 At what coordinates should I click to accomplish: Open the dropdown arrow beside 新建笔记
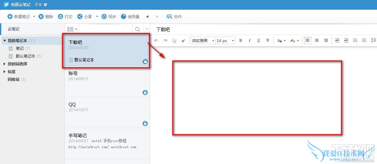(x=34, y=16)
